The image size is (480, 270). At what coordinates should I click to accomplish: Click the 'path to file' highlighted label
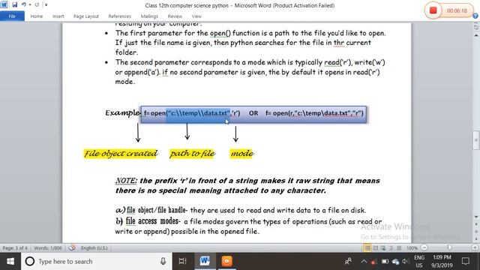coord(193,154)
